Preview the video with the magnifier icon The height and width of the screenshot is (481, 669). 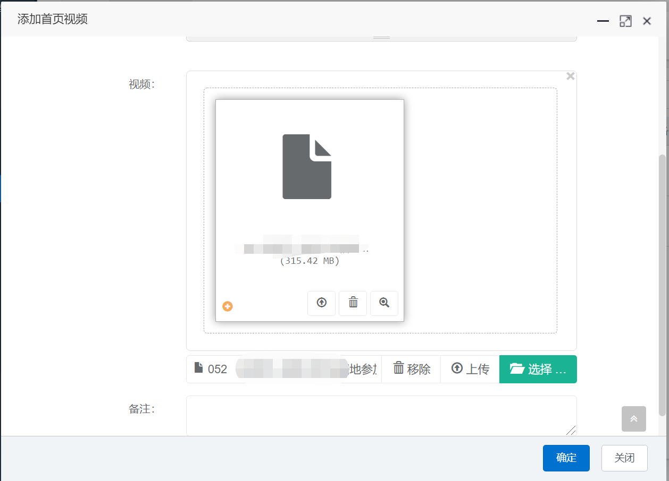point(384,303)
